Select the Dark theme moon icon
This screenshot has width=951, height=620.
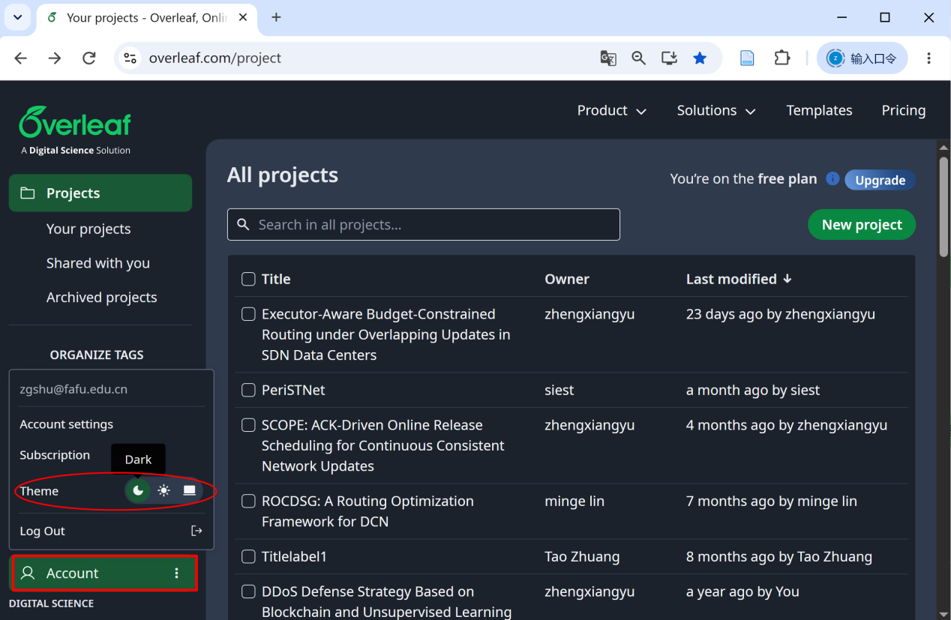(138, 490)
